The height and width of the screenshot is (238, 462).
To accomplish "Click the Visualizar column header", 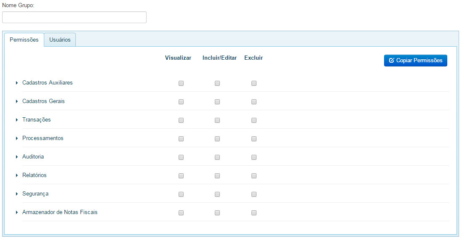I will 178,58.
